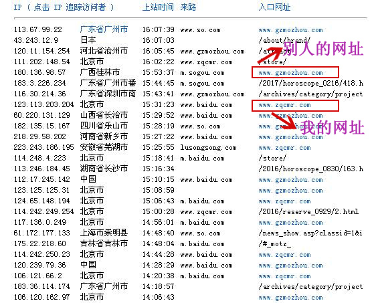Open www.gzmozhou.com entry at 14:28:29

pos(290,266)
